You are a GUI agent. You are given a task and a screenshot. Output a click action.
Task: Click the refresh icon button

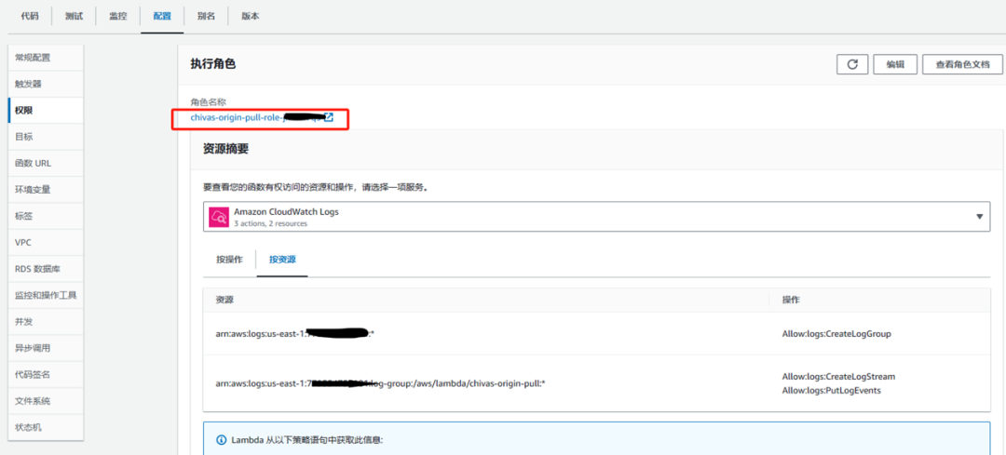click(x=852, y=64)
